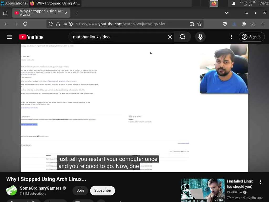Image resolution: width=269 pixels, height=202 pixels.
Task: Open the site permissions icon
Action: [65, 24]
